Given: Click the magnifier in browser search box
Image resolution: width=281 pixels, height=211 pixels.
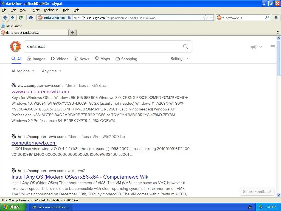Looking at the screenshot, I should 267,18.
